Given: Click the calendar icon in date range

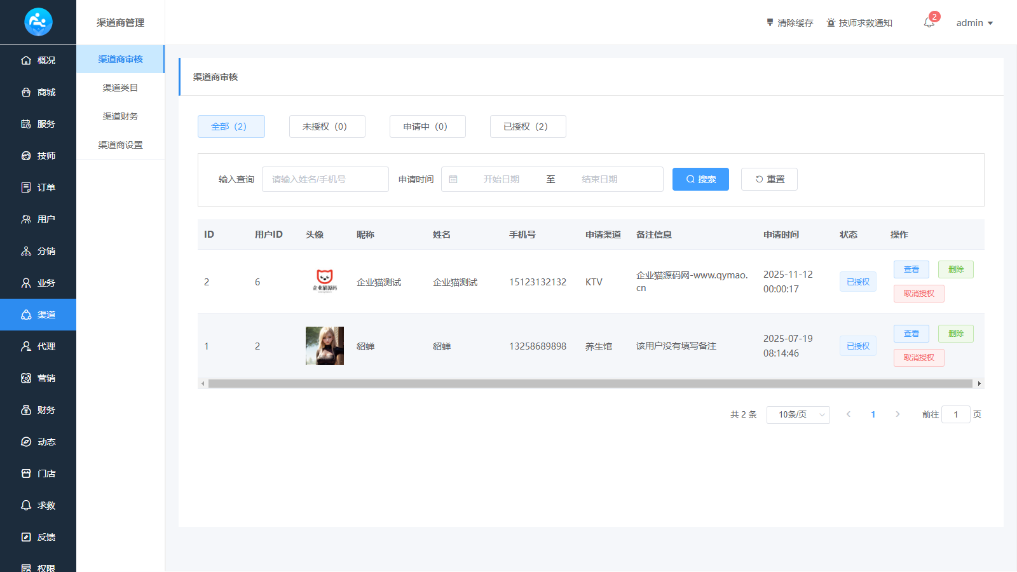Looking at the screenshot, I should tap(453, 179).
